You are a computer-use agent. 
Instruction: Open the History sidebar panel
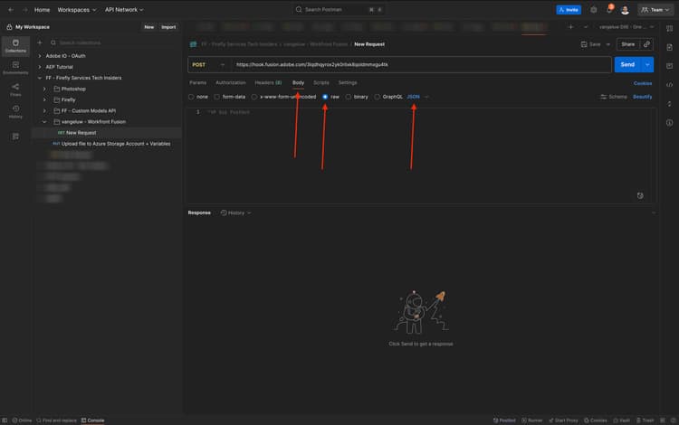tap(15, 111)
